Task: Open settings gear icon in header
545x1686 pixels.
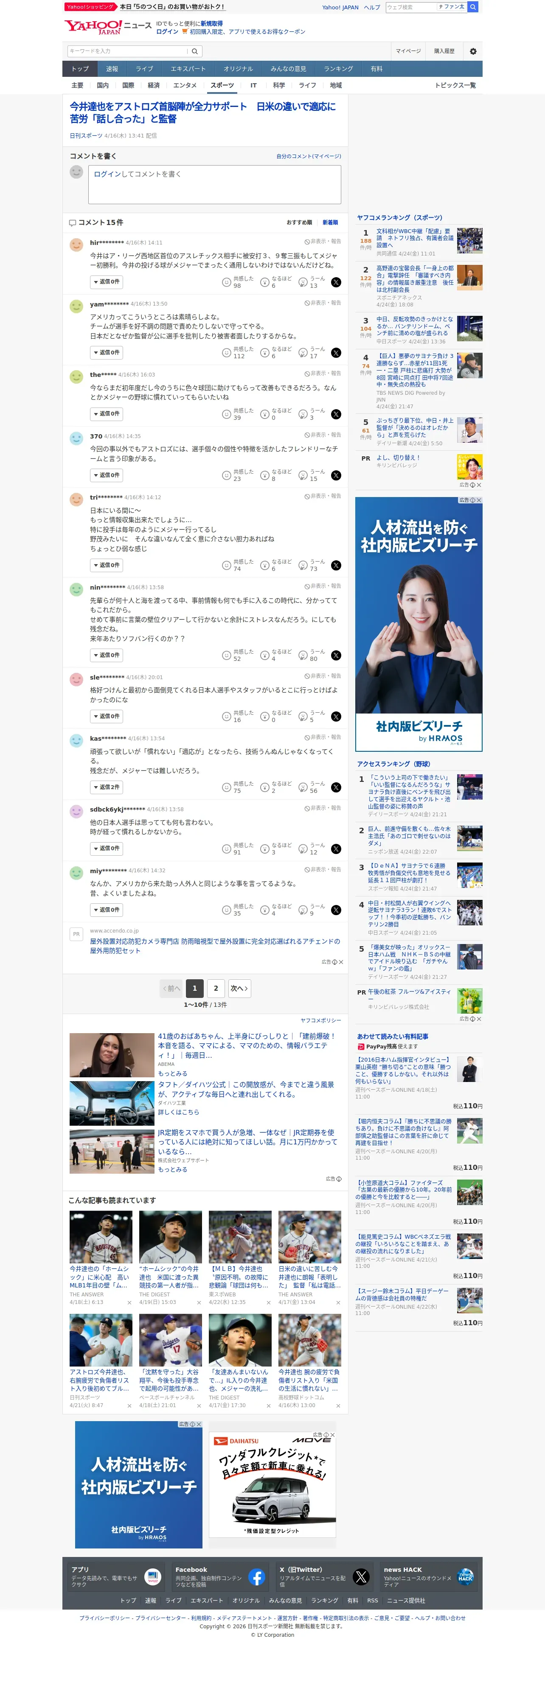Action: [x=473, y=51]
